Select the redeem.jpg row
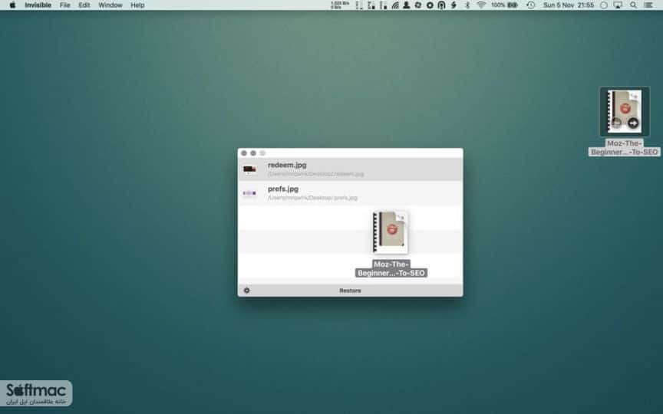Image resolution: width=663 pixels, height=414 pixels. tap(350, 169)
